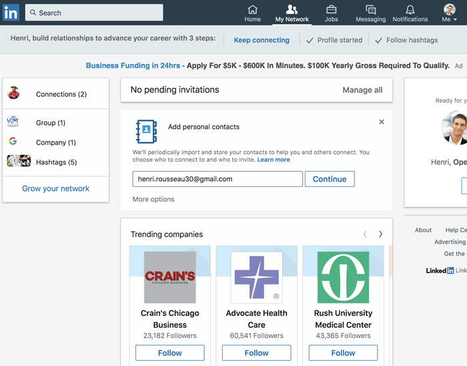Open the Home house icon
Image resolution: width=467 pixels, height=366 pixels.
[253, 9]
